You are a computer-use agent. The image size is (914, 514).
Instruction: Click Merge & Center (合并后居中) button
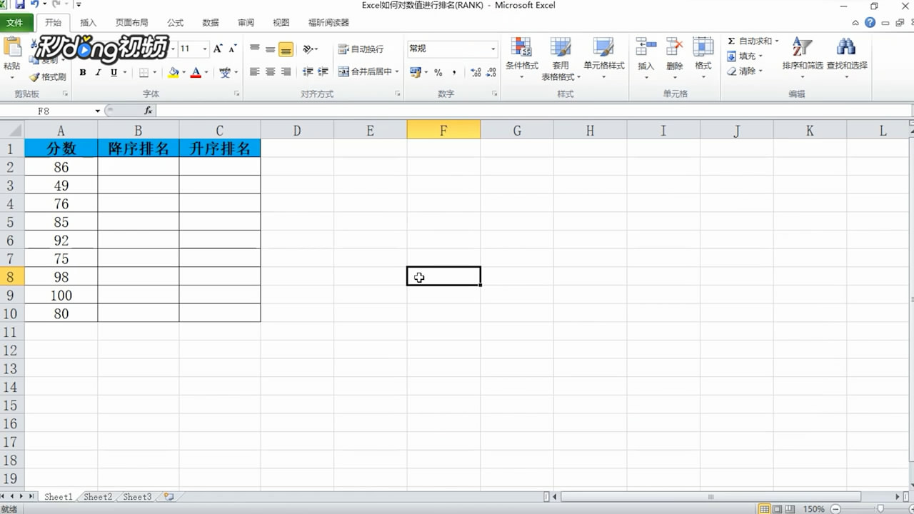pos(365,71)
